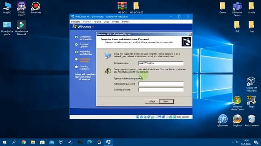The width and height of the screenshot is (261, 146).
Task: Open Microsoft Edge from the taskbar
Action: 90,142
